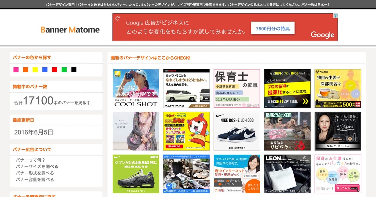This screenshot has height=197, width=376.
Task: Filter banners by blue color
Action: point(45,70)
